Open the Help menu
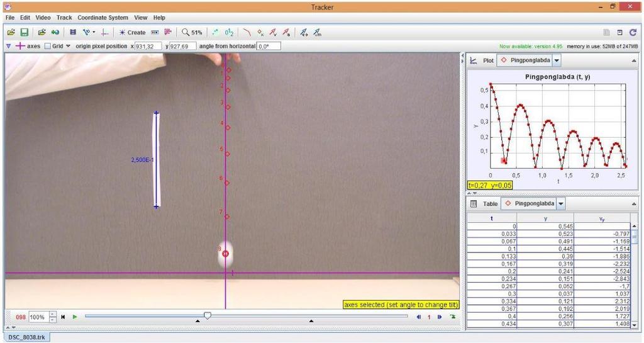 click(x=159, y=18)
